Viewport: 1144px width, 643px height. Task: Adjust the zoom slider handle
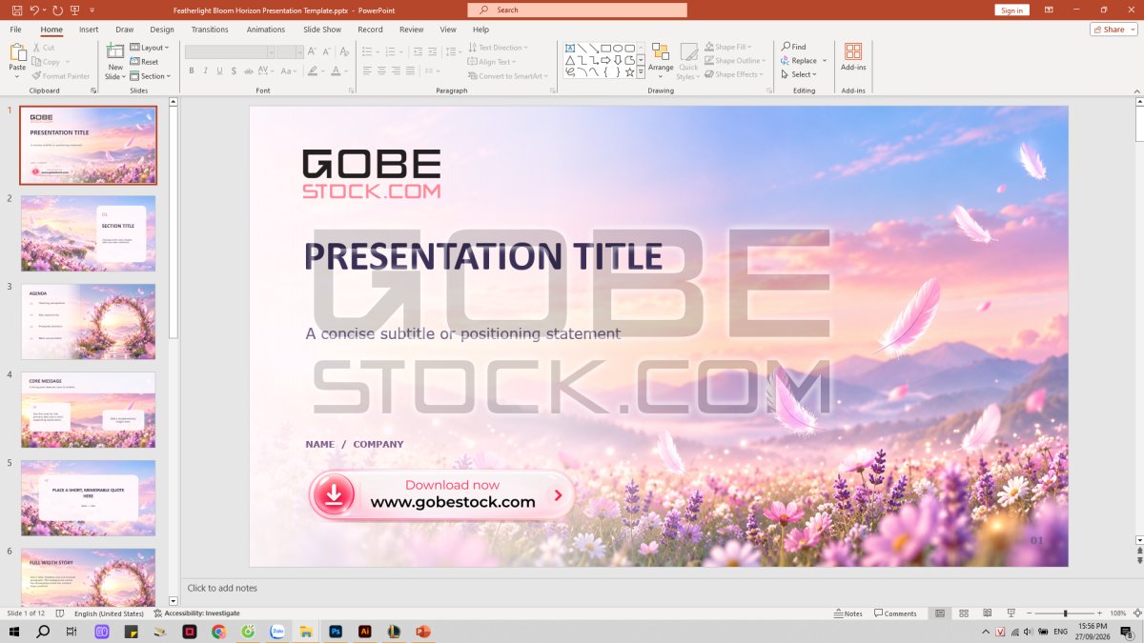click(x=1066, y=613)
